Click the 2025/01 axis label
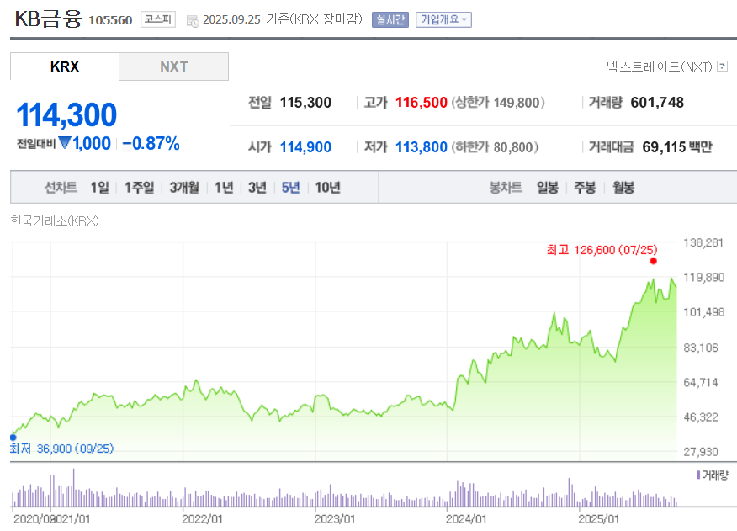 click(x=599, y=519)
